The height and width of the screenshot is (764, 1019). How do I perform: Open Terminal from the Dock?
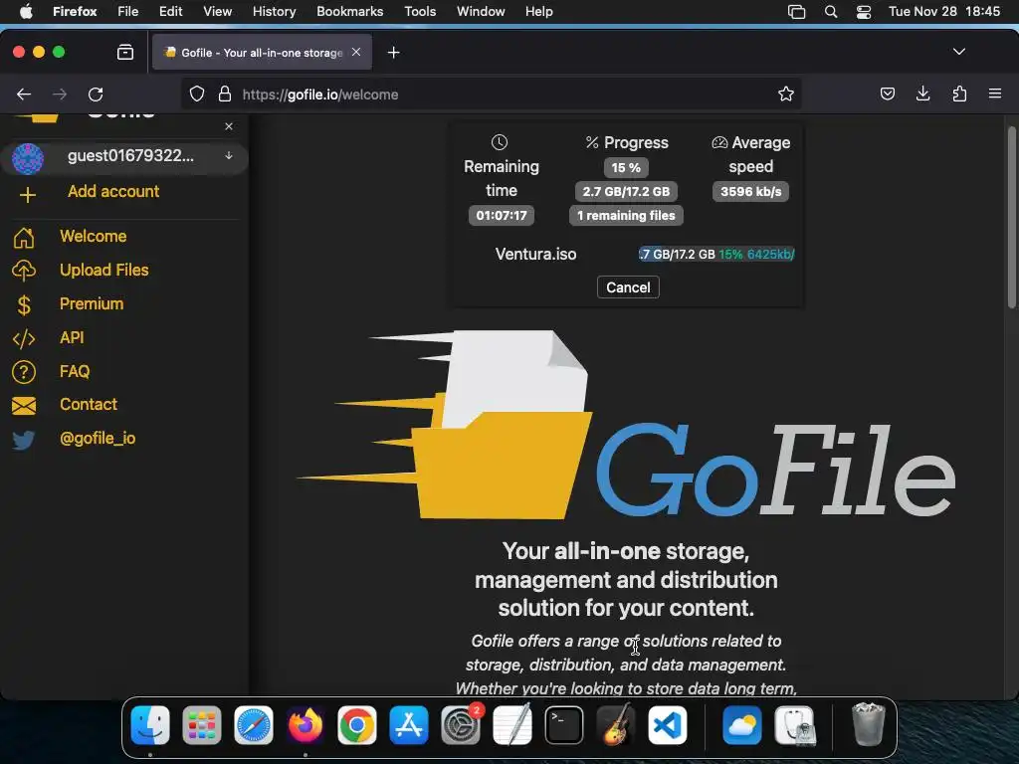tap(564, 725)
